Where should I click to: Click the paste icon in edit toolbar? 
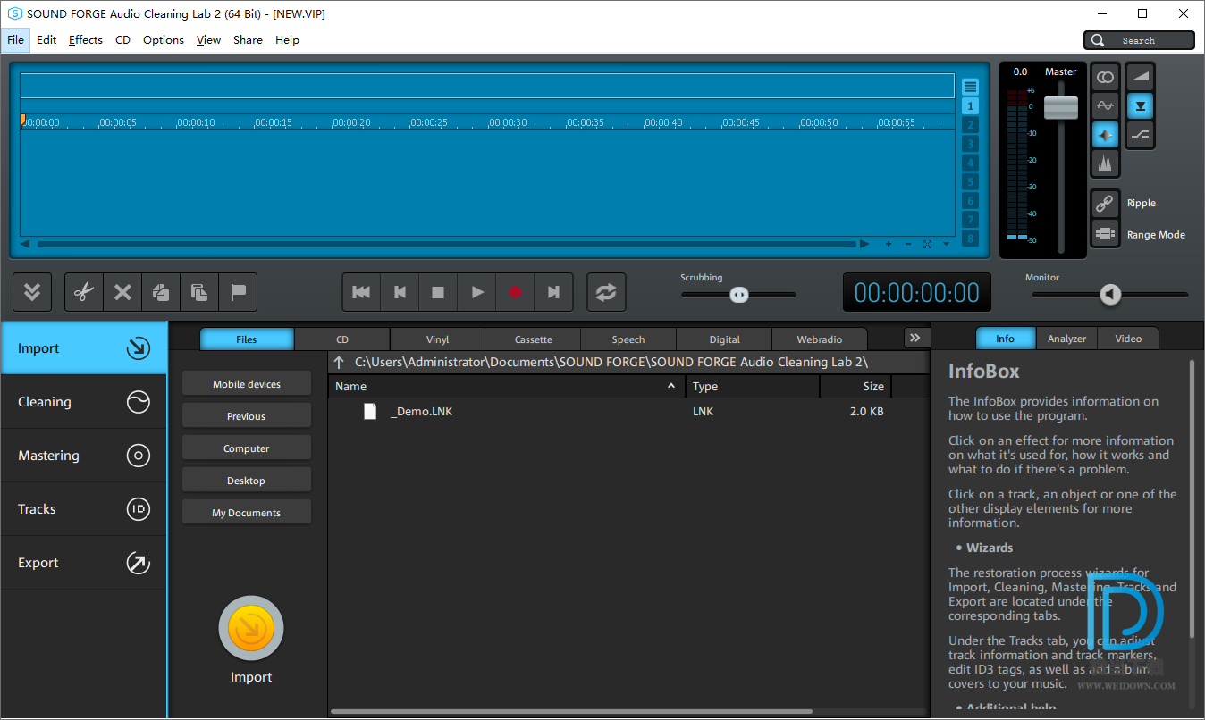click(199, 292)
